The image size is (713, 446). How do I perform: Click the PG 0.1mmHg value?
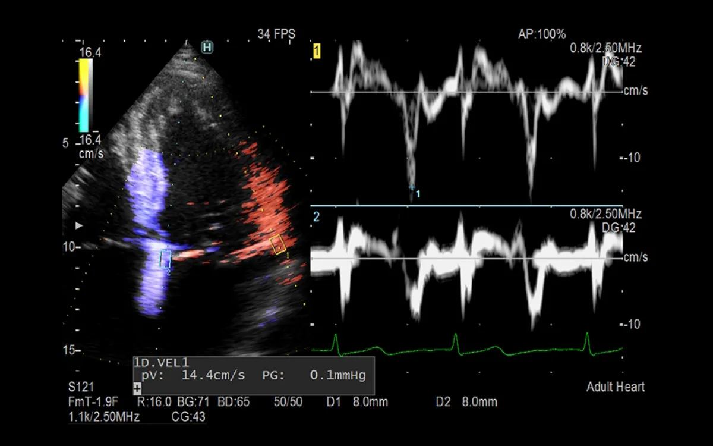(x=314, y=375)
